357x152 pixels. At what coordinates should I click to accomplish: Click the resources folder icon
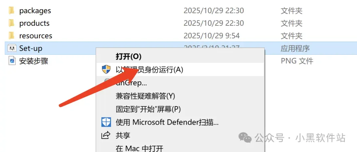[11, 36]
